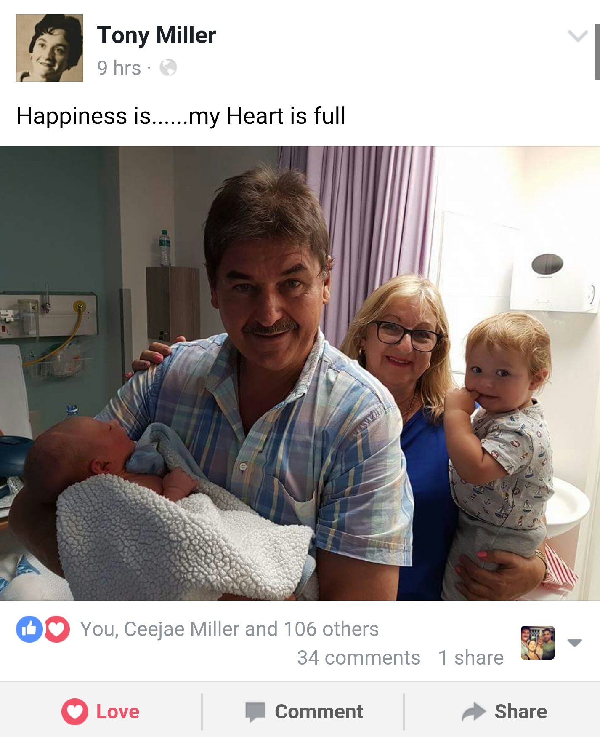600x737 pixels.
Task: Tap the Comment button
Action: pyautogui.click(x=304, y=712)
